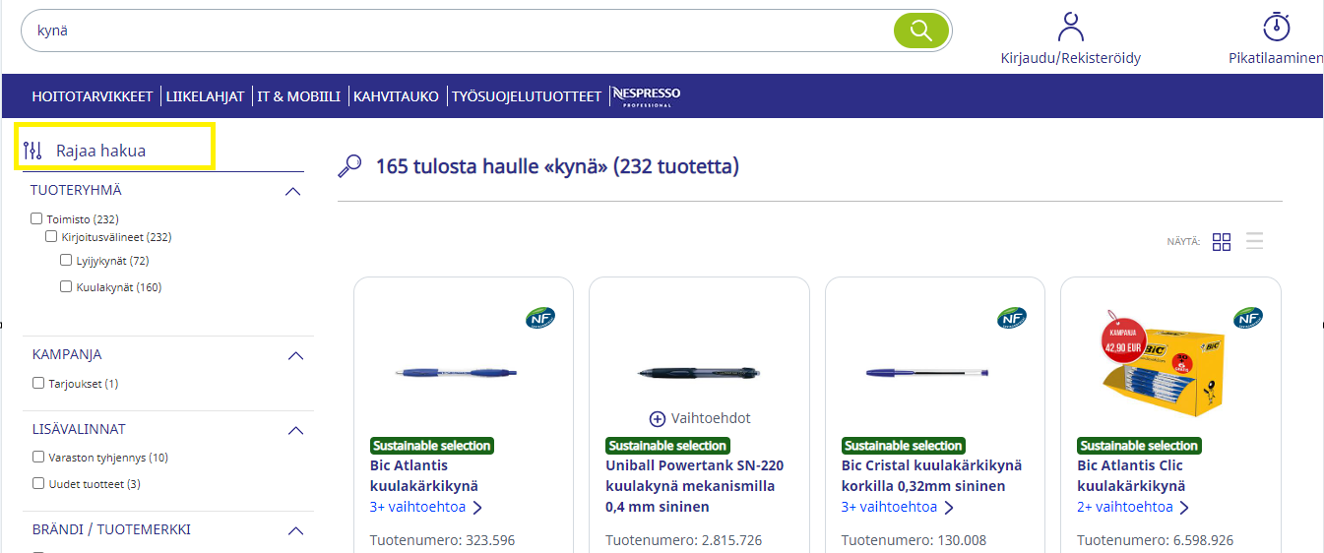Screen dimensions: 1324x553
Task: Click the green search magnifier button
Action: tap(921, 31)
